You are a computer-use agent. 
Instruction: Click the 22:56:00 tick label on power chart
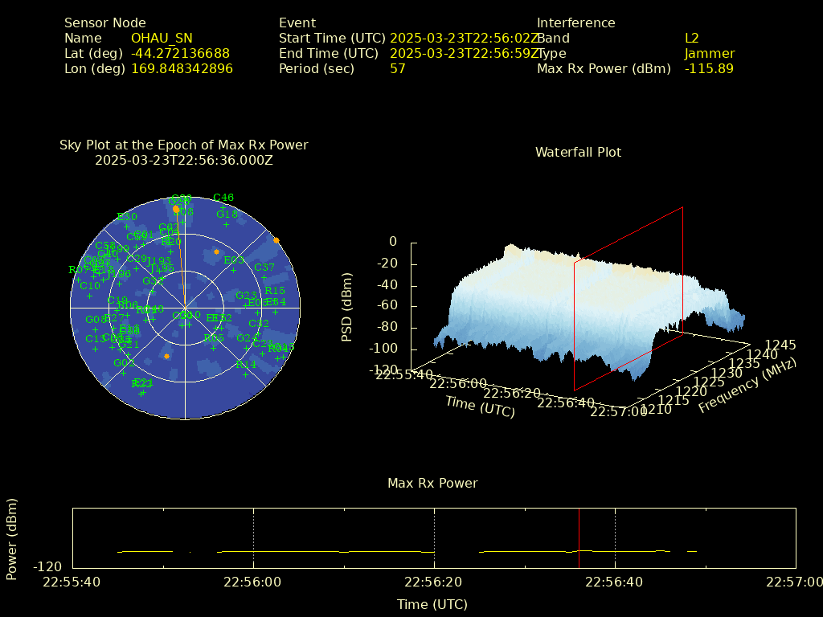pos(253,582)
